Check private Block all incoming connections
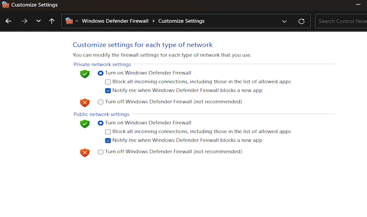 pos(108,82)
